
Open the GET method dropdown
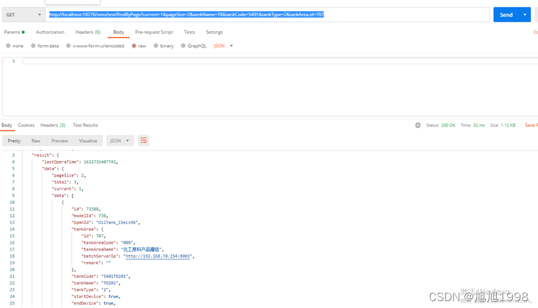[24, 15]
